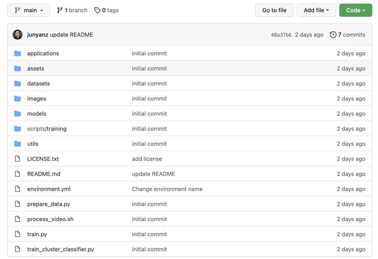Open the 'add license' commit message

tap(147, 159)
